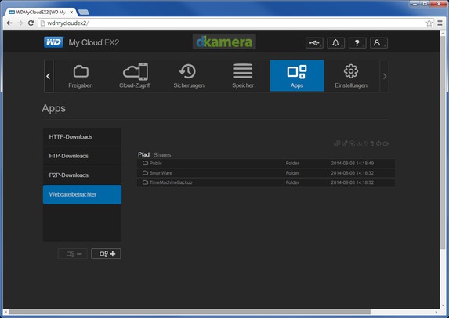Click the copy files toolbar icon

tap(337, 143)
